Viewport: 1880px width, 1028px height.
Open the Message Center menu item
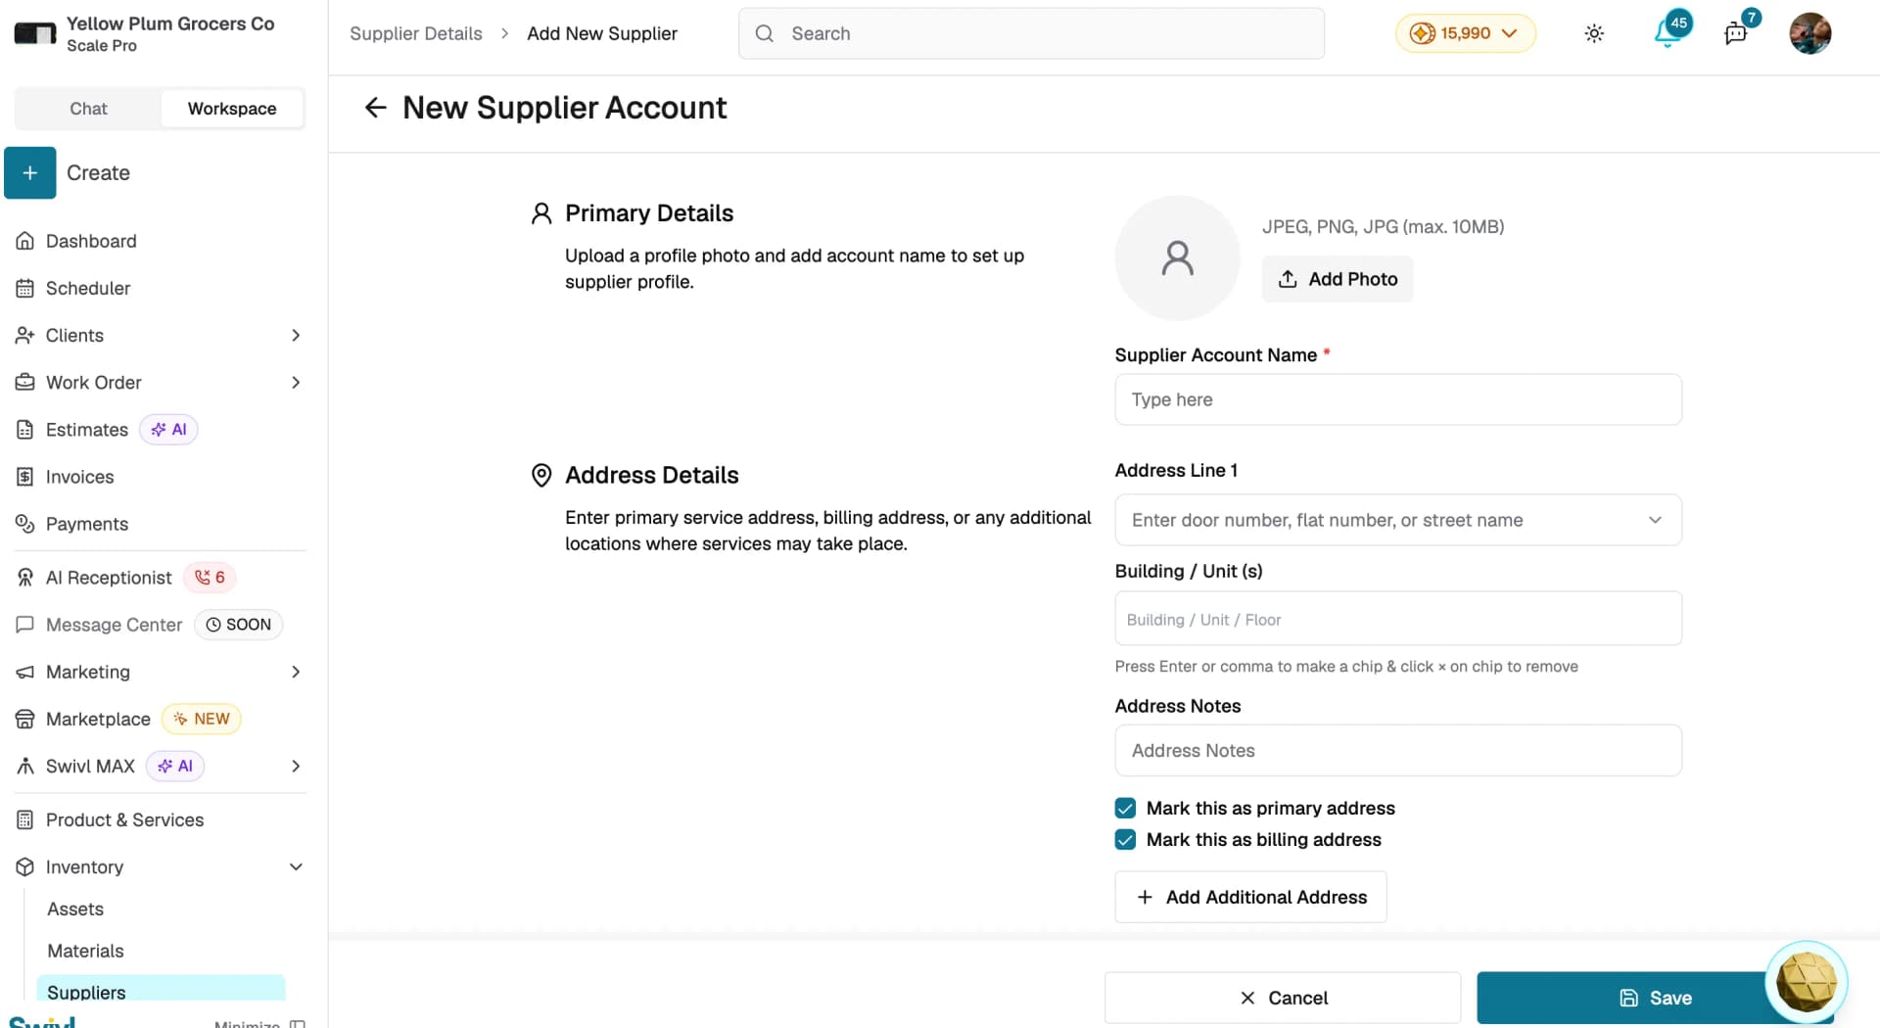pos(114,625)
